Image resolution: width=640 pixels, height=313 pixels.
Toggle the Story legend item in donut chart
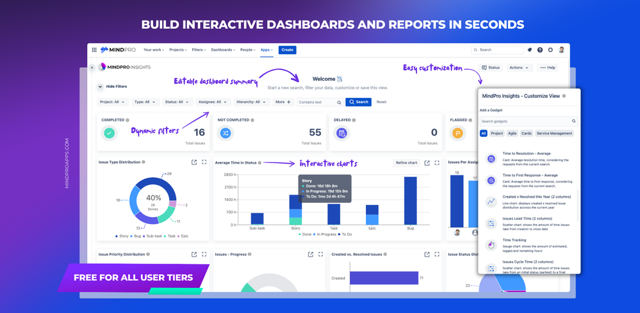tap(122, 236)
